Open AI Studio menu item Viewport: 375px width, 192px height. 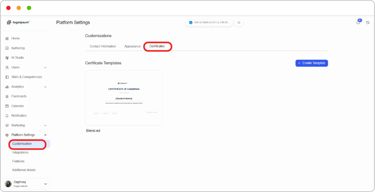tap(18, 58)
